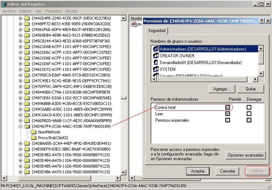
Task: Click the string value icon in right pane
Action: tap(133, 25)
